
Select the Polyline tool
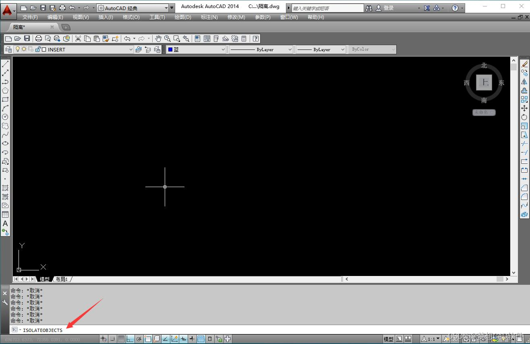5,82
